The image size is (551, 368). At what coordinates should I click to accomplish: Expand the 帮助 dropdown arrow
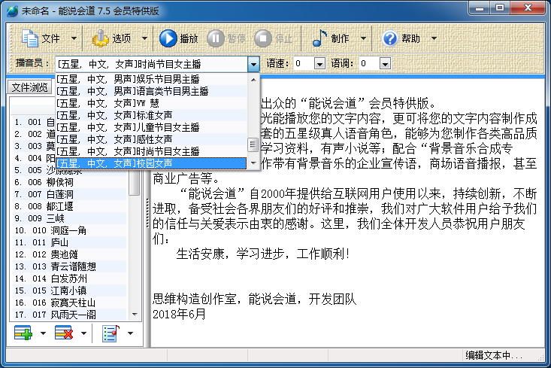[434, 38]
